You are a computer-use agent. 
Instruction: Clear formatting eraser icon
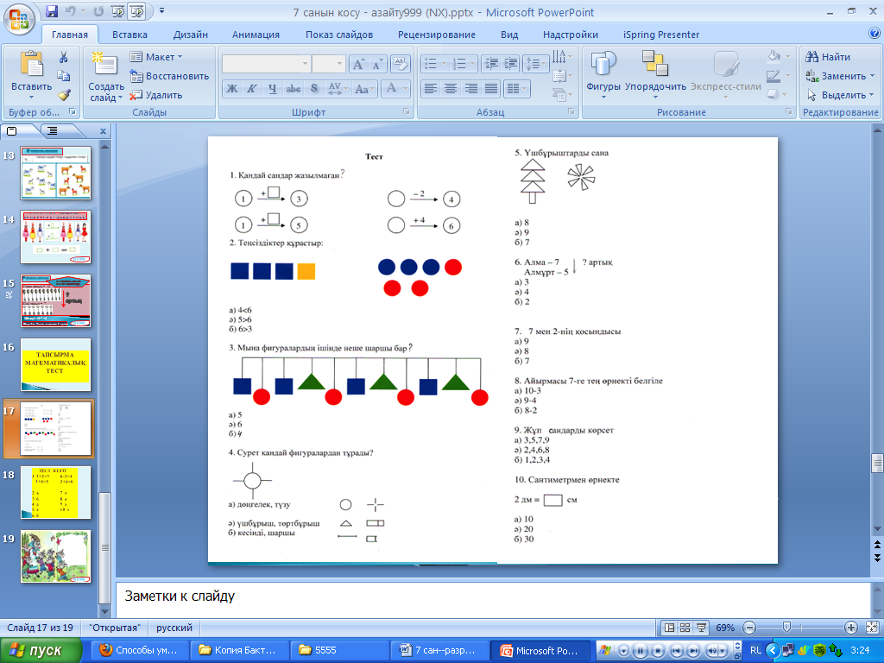tap(401, 64)
